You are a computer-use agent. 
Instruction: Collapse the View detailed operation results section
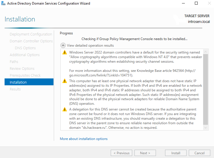63,46
